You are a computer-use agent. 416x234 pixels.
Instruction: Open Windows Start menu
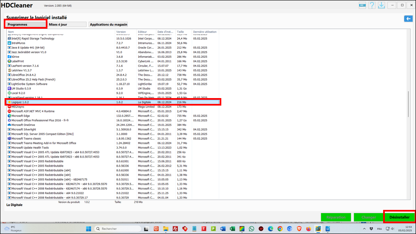coord(89,229)
